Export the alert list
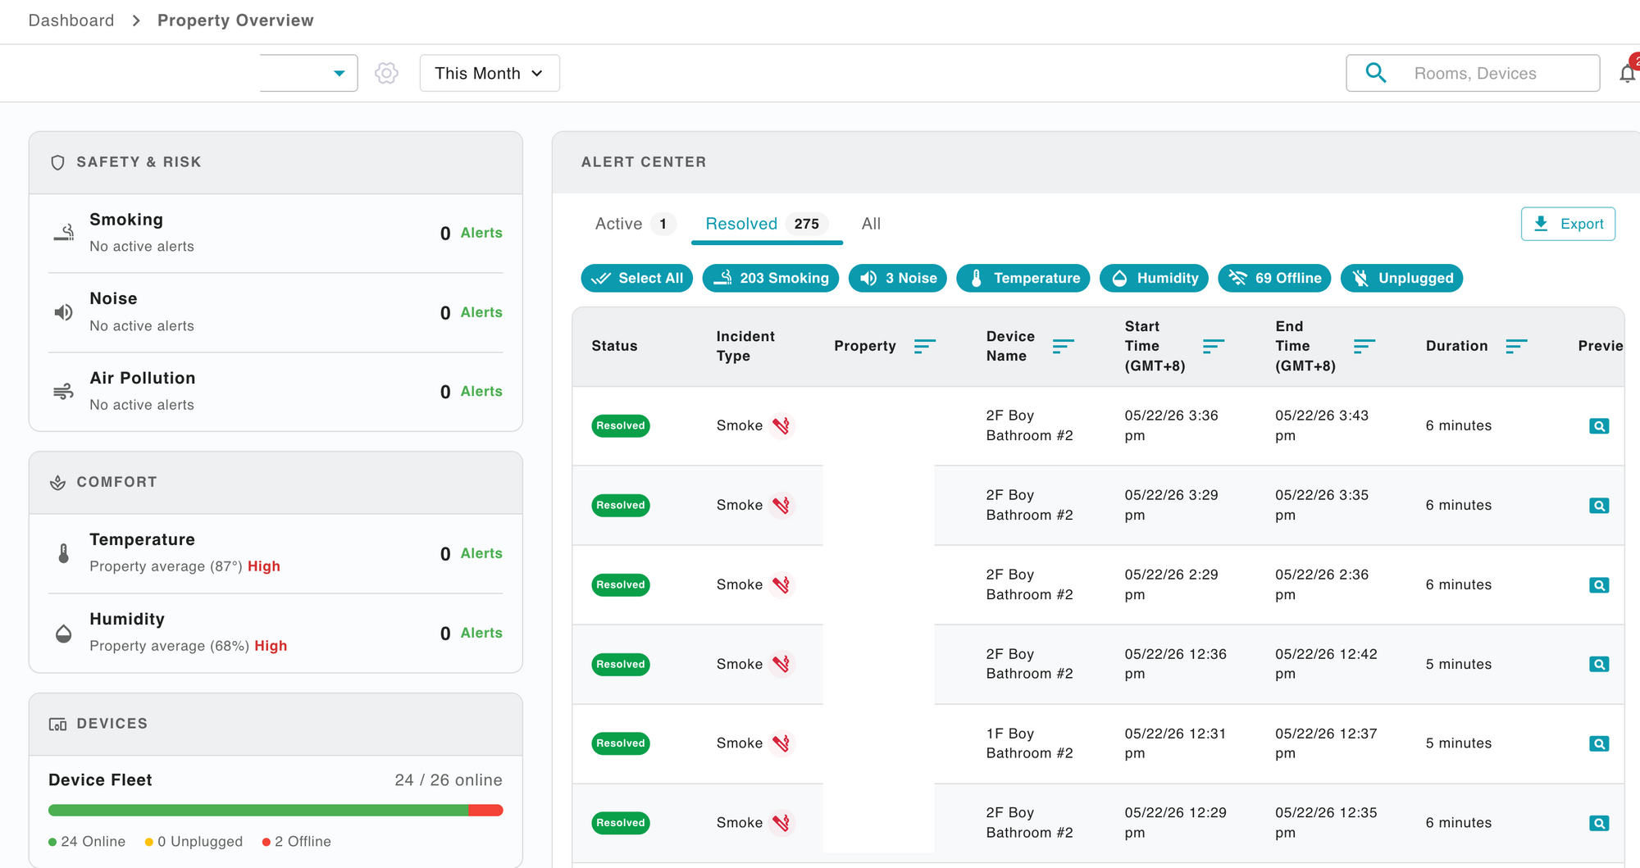The width and height of the screenshot is (1640, 868). [1568, 224]
